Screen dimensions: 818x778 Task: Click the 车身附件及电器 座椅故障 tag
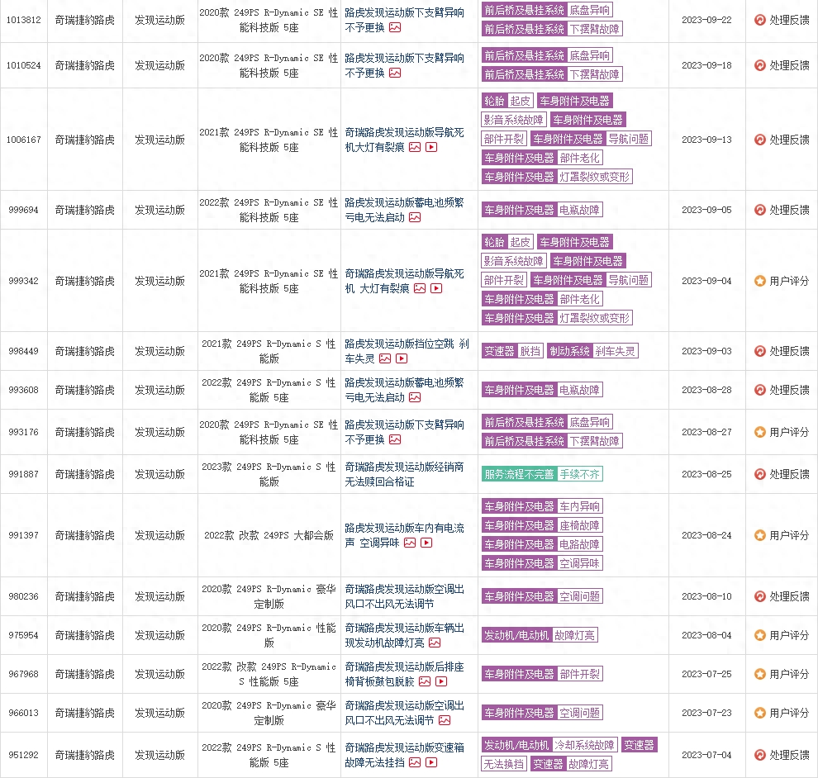click(x=542, y=525)
